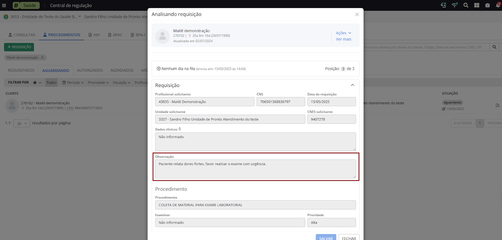Image resolution: width=502 pixels, height=240 pixels.
Task: Open the Período filter dropdown
Action: [x=73, y=83]
